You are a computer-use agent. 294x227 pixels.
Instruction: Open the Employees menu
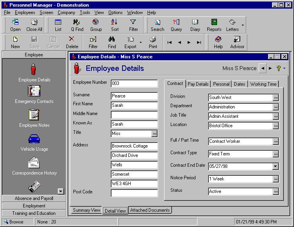pos(25,13)
